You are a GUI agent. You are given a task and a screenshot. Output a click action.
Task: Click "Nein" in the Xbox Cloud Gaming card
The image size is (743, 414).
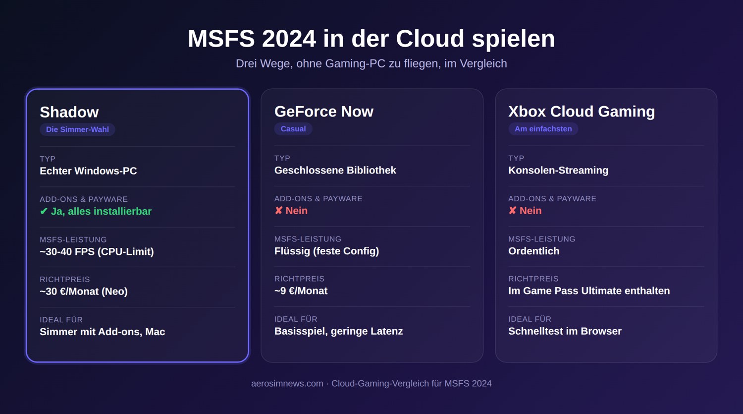pos(531,211)
